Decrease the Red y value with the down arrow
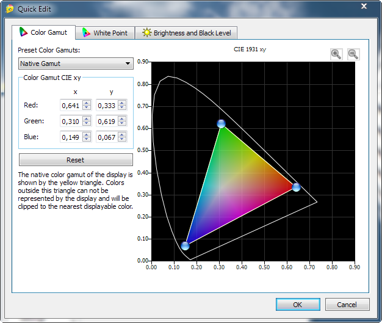 (122, 107)
